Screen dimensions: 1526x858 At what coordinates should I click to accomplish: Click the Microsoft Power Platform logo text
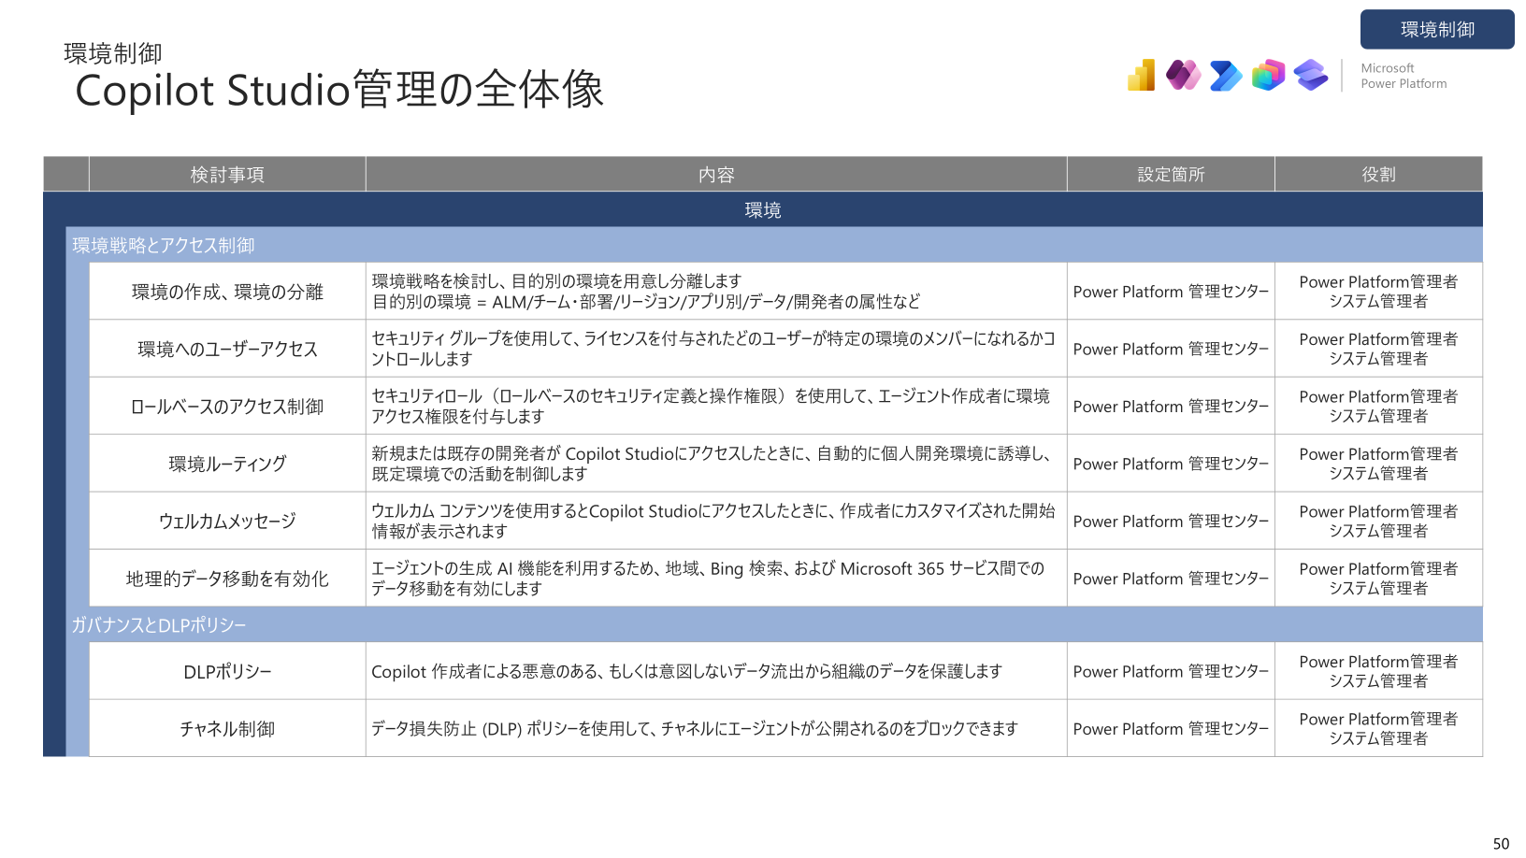tap(1404, 76)
